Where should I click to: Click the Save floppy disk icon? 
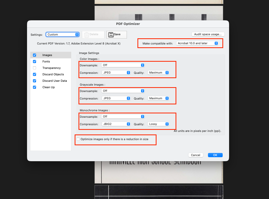click(111, 35)
